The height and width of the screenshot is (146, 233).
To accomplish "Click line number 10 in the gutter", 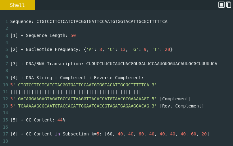I will [6, 85].
